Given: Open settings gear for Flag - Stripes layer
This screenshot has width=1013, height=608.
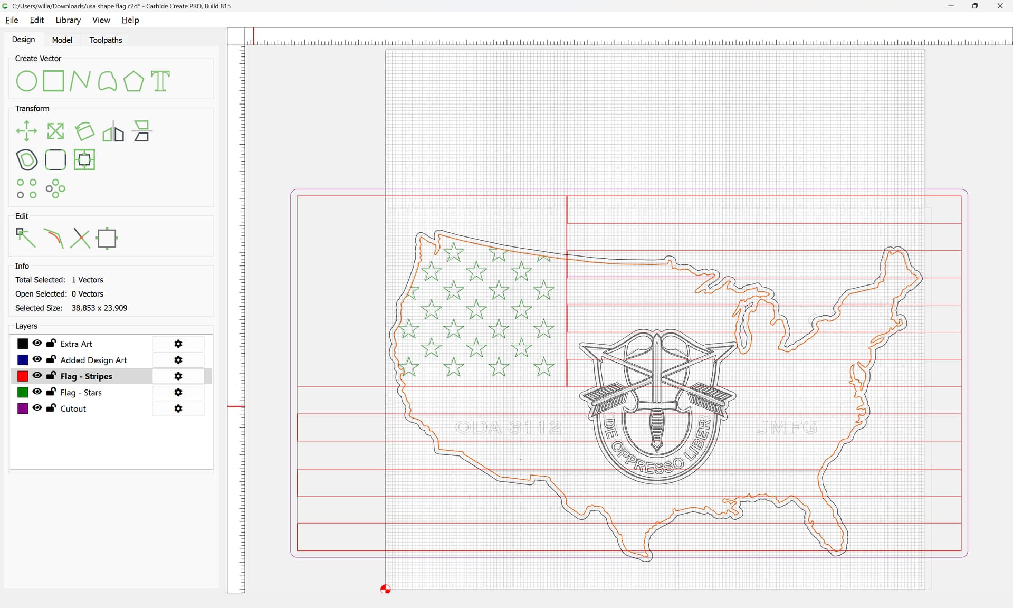Looking at the screenshot, I should tap(178, 376).
